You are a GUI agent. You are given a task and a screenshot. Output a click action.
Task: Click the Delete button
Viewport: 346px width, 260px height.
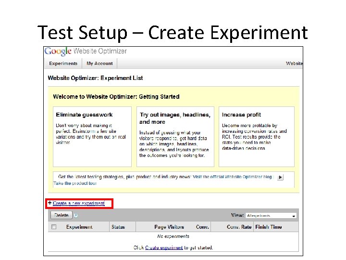tap(62, 215)
